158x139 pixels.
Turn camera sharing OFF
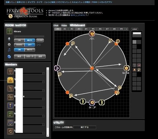click(30, 45)
